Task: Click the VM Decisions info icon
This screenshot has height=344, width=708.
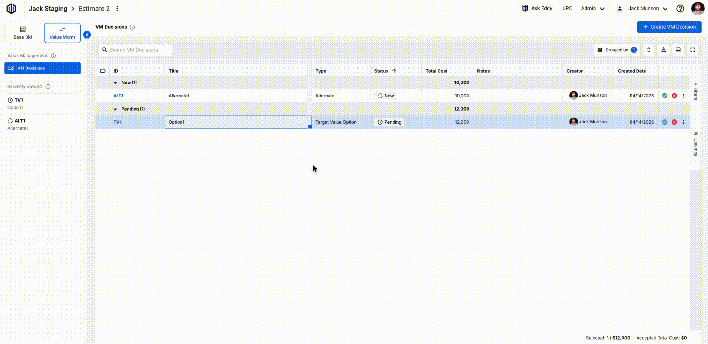Action: (132, 27)
